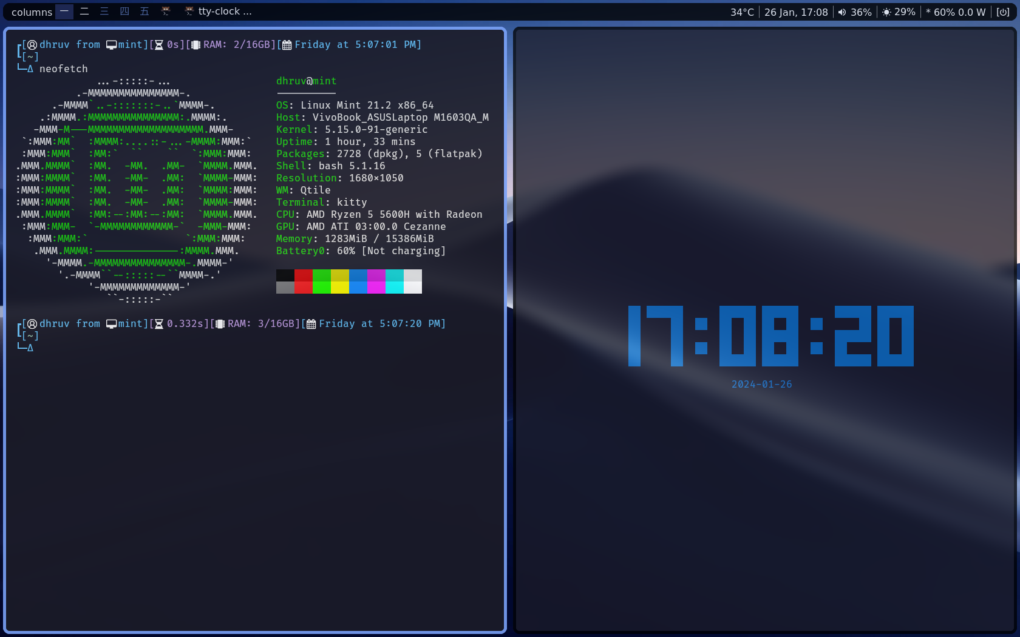Click the 'Uptime: 1 hour, 33 mins' line
This screenshot has width=1020, height=637.
[346, 141]
